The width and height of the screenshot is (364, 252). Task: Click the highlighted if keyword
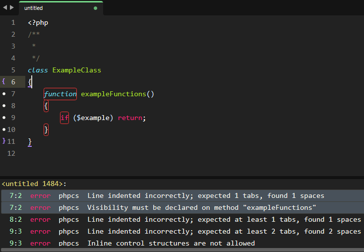pyautogui.click(x=64, y=118)
